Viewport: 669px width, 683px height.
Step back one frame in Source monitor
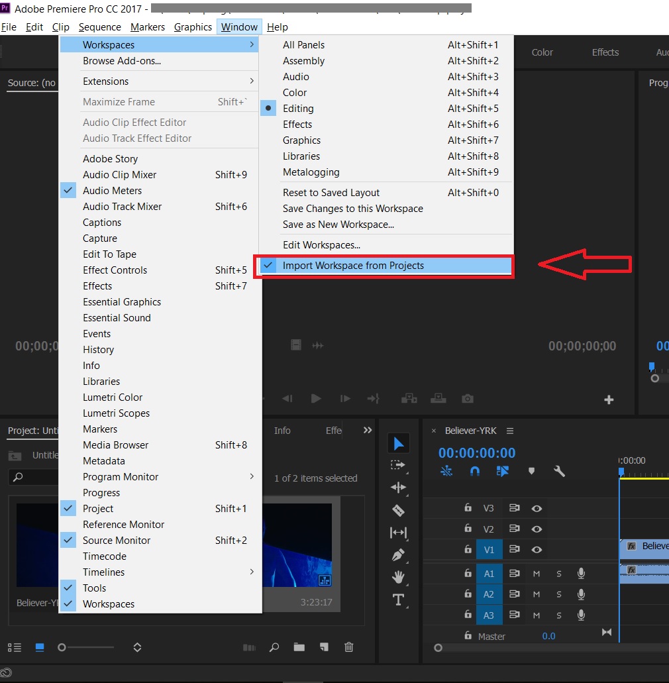(x=287, y=399)
